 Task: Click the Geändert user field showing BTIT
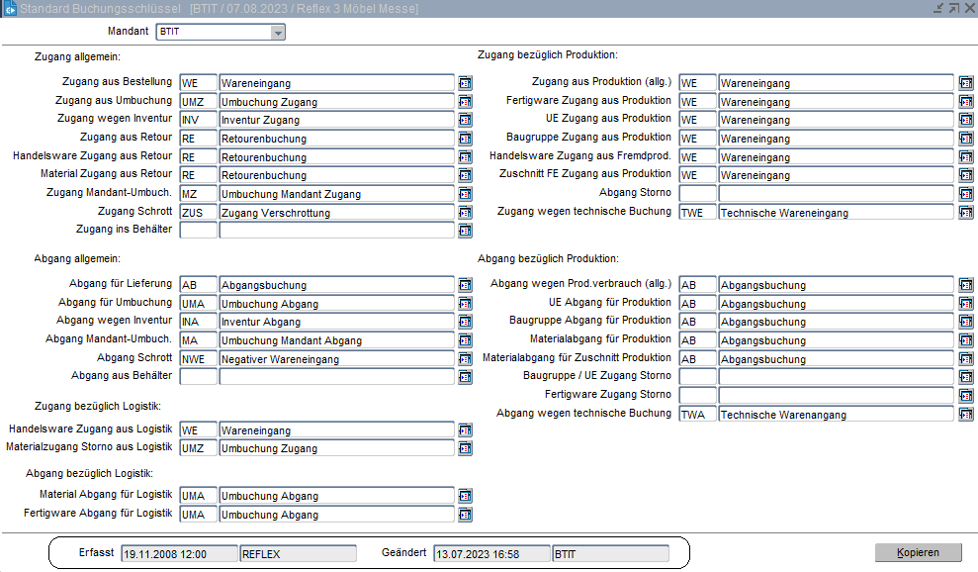(x=609, y=554)
